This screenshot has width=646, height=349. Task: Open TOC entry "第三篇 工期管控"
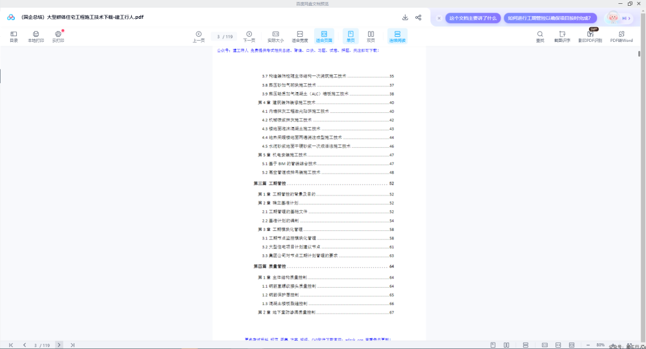(324, 184)
